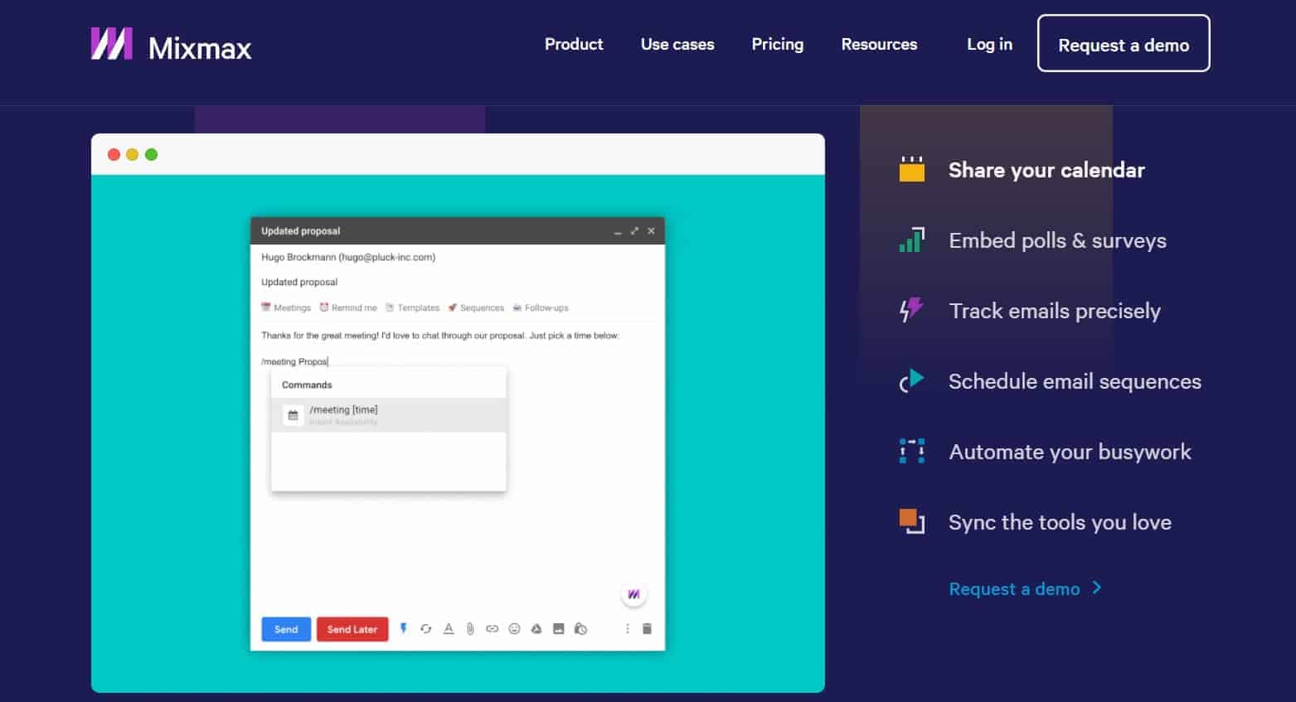Click the blue Send button

pos(286,629)
